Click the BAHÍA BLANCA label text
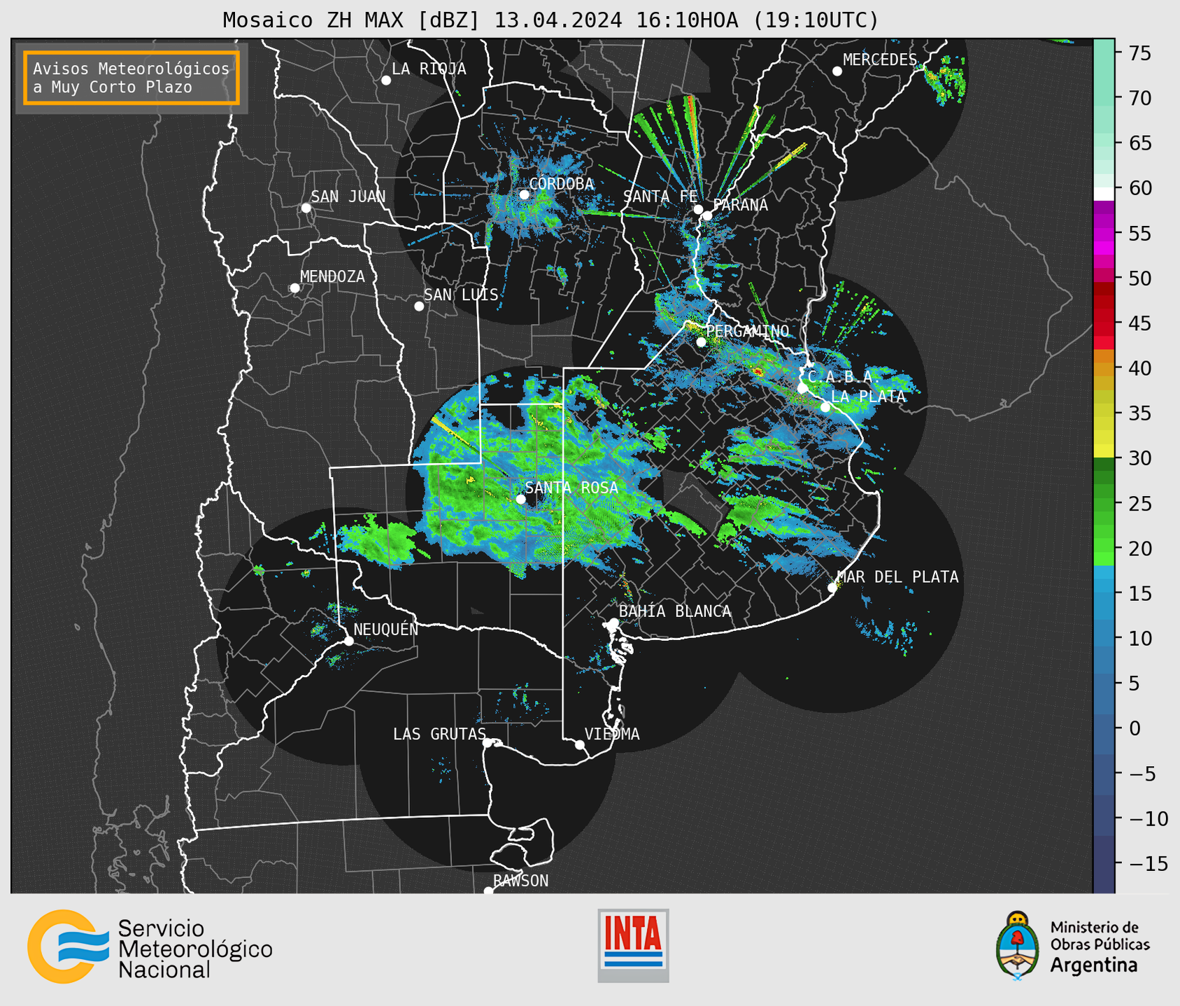The image size is (1180, 1006). click(675, 611)
